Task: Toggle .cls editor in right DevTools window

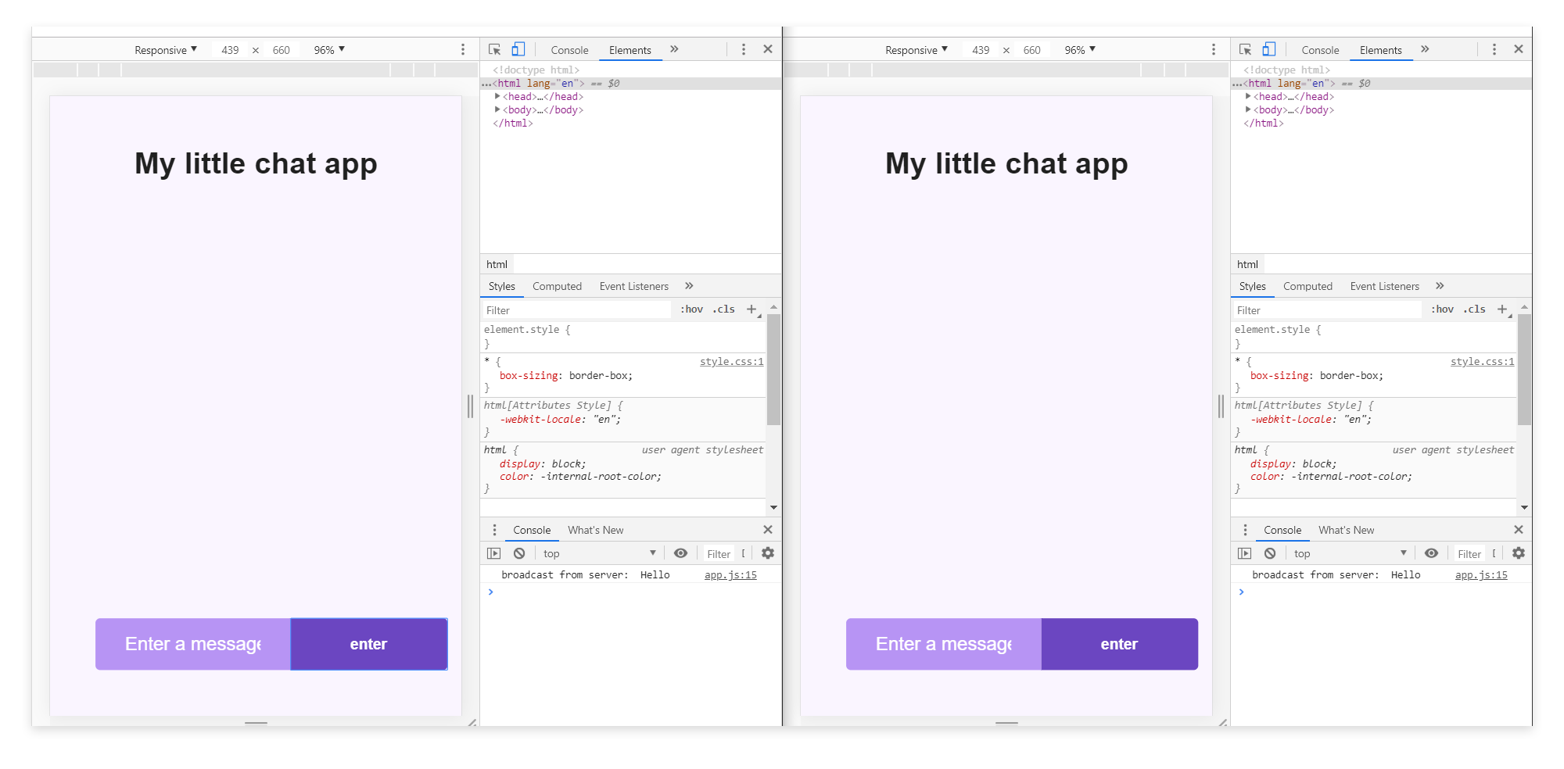Action: tap(1474, 309)
